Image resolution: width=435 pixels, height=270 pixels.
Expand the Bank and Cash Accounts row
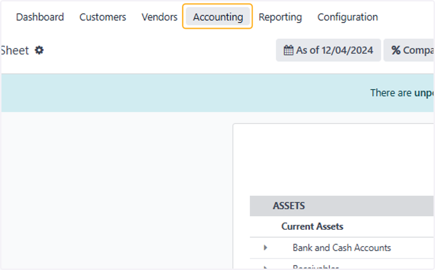click(x=265, y=248)
